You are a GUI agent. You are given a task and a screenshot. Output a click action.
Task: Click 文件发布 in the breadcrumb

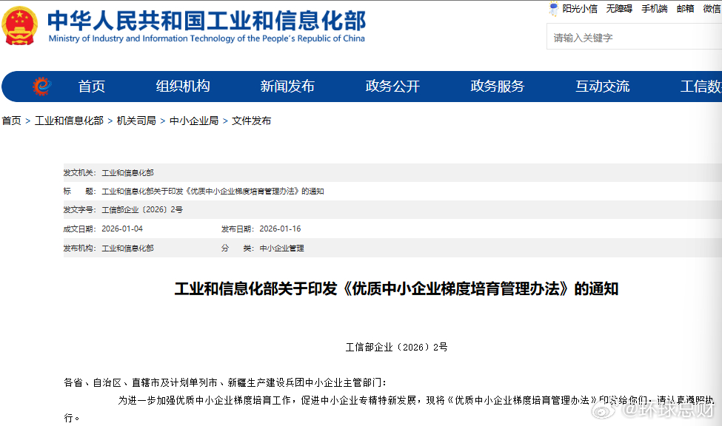[x=252, y=121]
